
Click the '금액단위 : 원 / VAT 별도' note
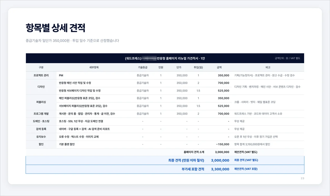tap(287, 58)
